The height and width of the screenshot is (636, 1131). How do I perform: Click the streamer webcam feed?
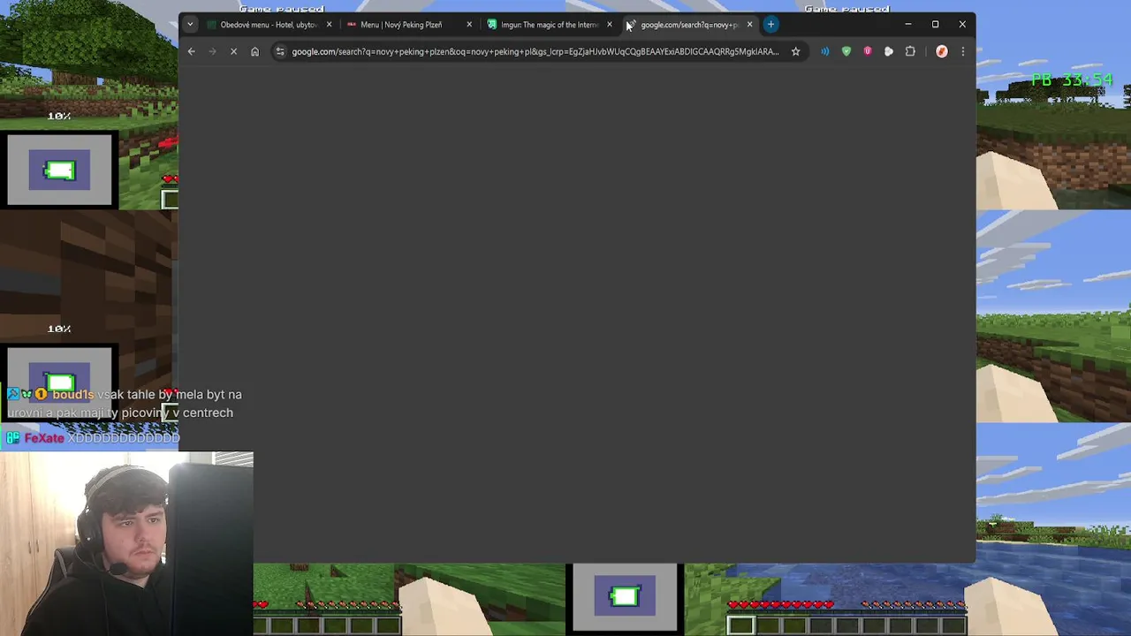126,543
